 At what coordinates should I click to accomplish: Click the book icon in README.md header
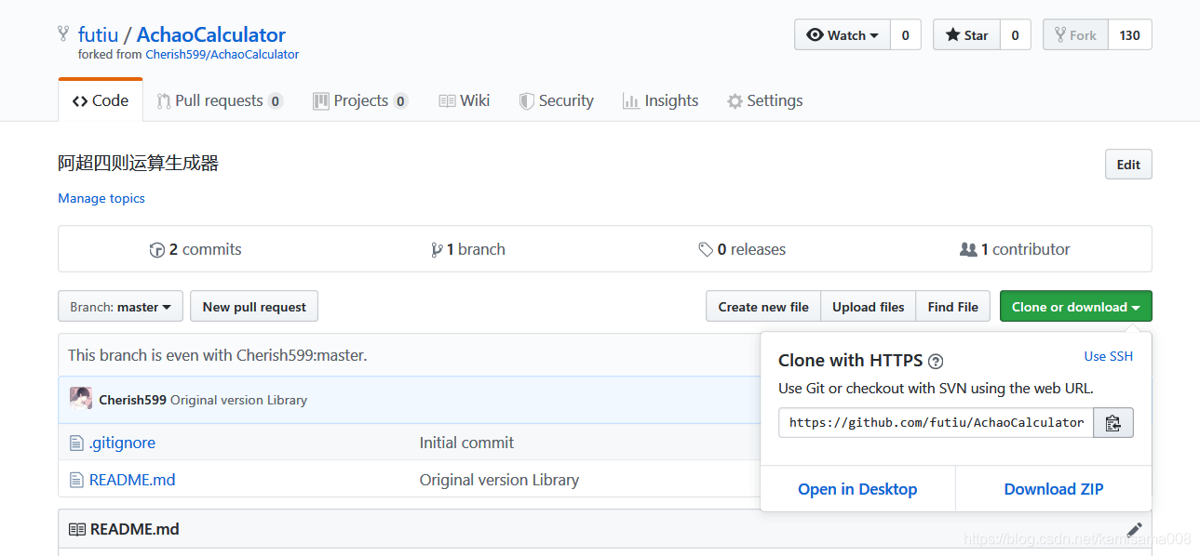pos(77,529)
